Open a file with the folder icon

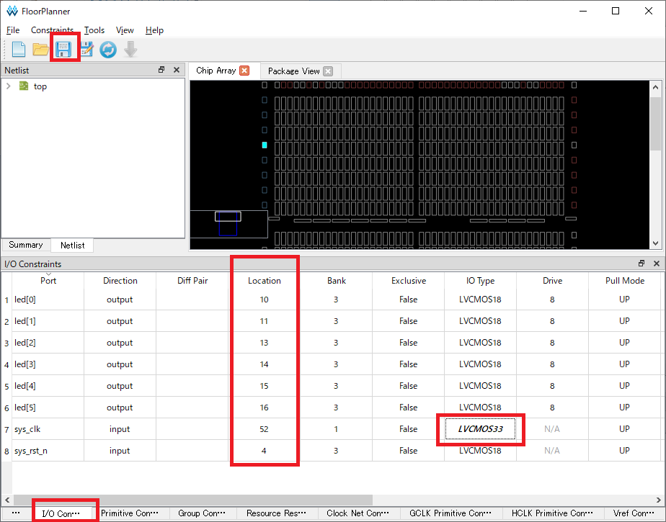41,50
